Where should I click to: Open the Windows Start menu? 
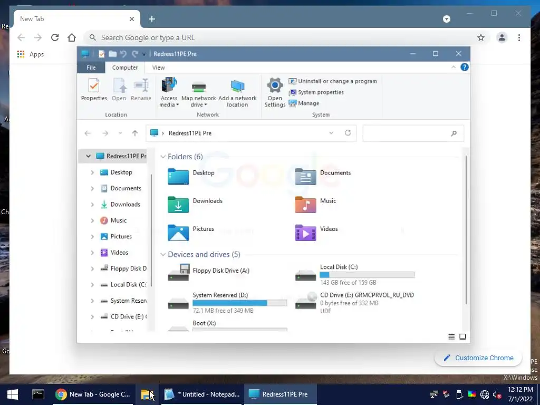(x=13, y=394)
